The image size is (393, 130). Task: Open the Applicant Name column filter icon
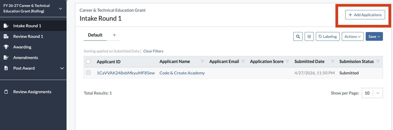pos(202,61)
